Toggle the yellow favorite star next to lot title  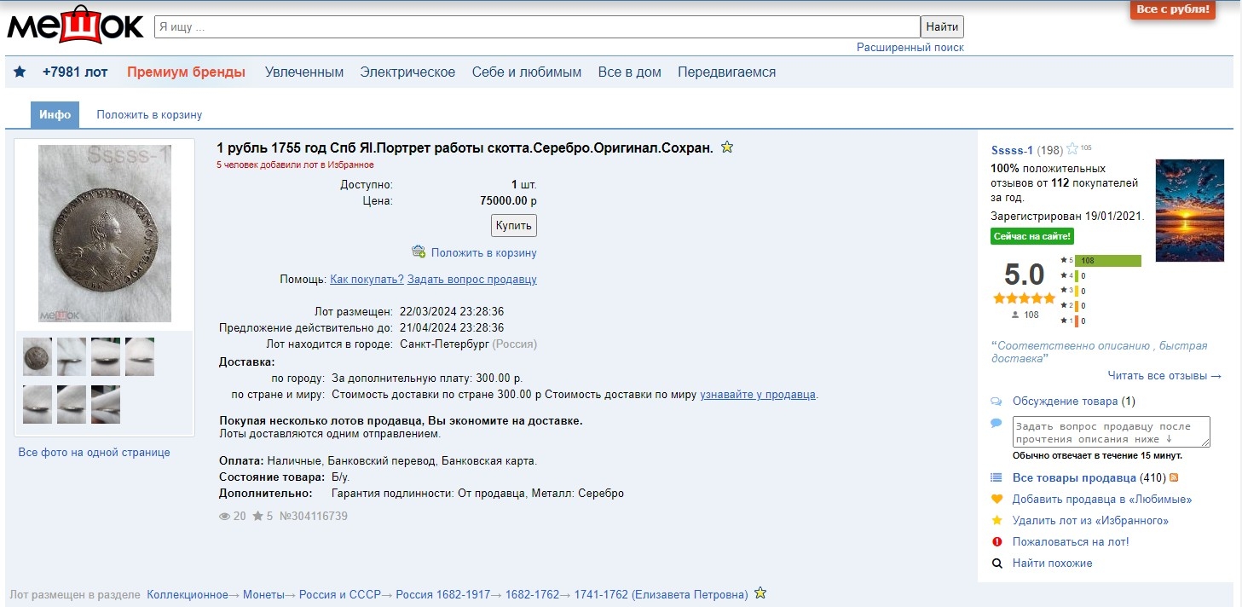pos(727,147)
